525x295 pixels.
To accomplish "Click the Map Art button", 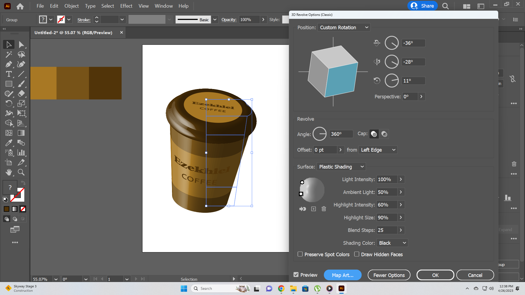I will [x=342, y=275].
